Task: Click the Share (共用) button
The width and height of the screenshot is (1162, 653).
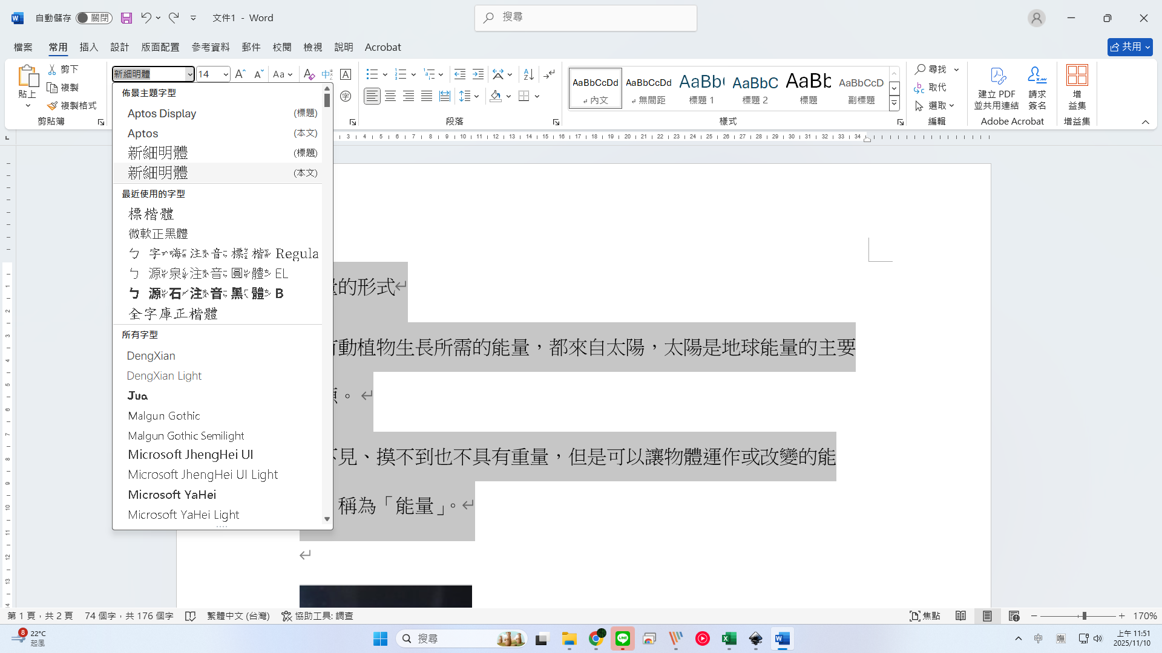Action: 1129,47
